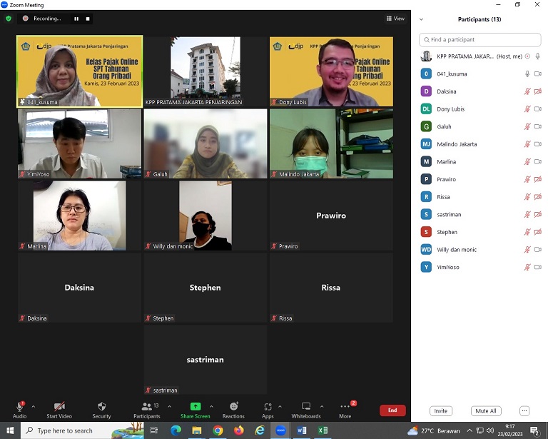Open the View layout menu
548x439 pixels.
pos(395,19)
